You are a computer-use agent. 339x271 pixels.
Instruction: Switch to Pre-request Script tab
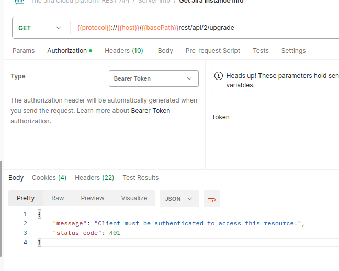213,51
